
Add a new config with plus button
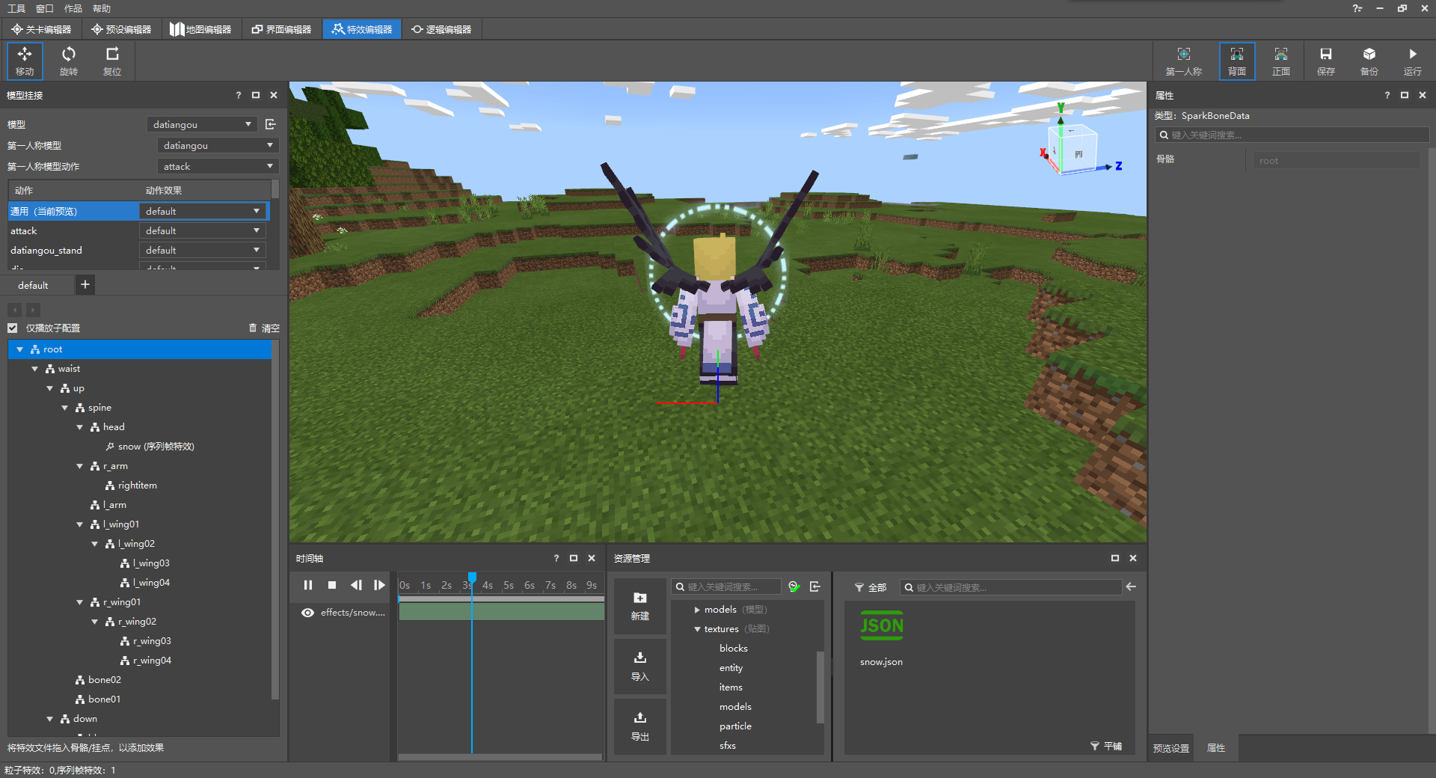coord(85,285)
